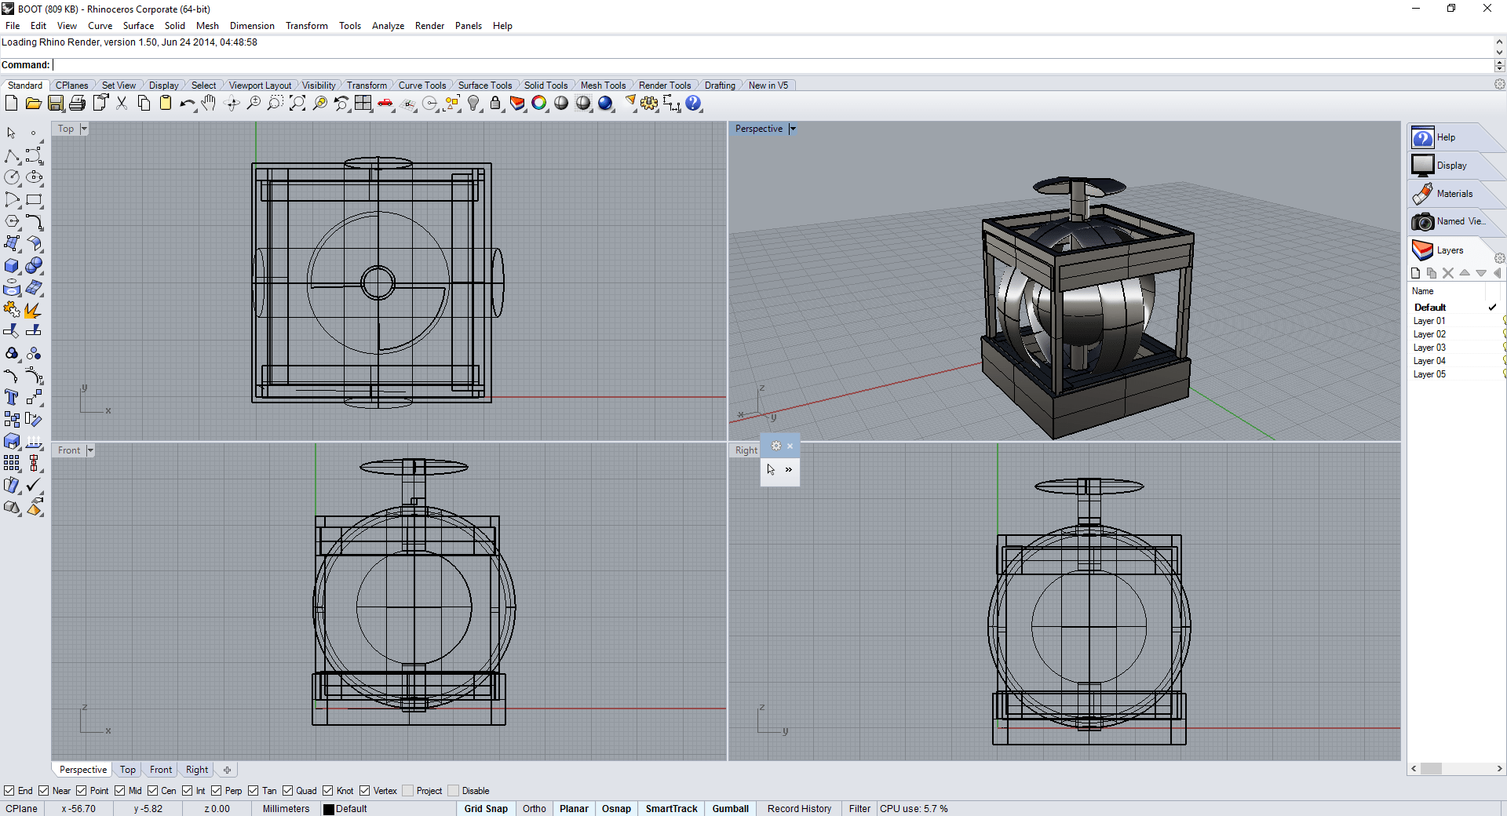Toggle Grid Snap in the status bar

click(486, 809)
